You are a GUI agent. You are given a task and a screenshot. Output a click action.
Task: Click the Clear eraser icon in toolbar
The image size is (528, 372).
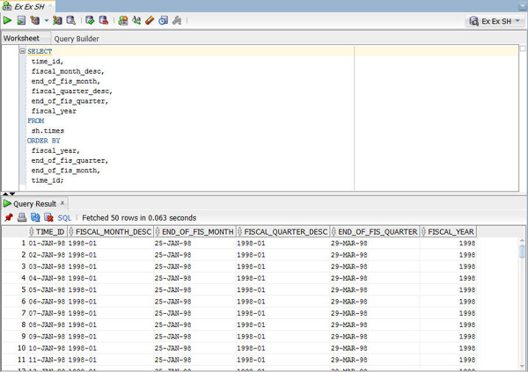[x=150, y=20]
